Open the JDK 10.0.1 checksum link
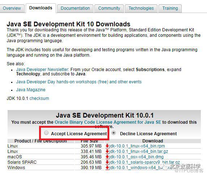The image size is (207, 176). (39, 98)
